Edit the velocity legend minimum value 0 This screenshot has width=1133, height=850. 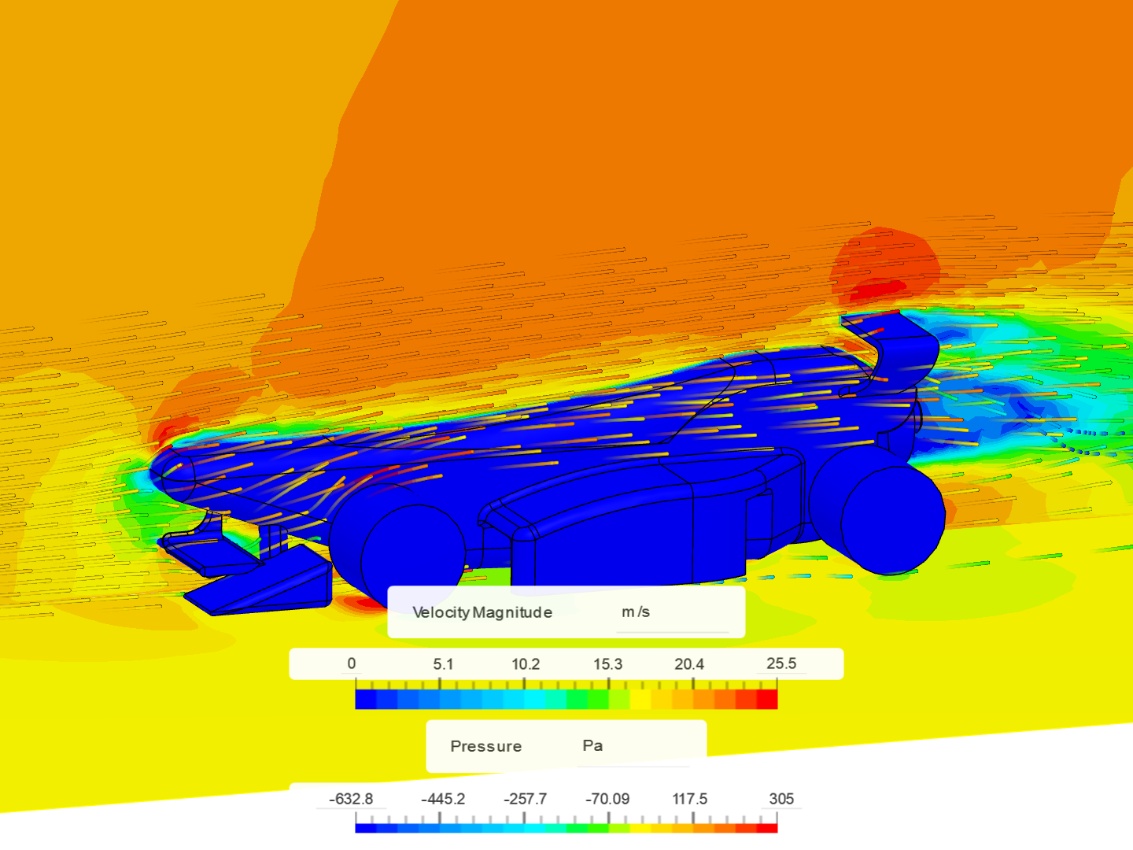351,663
